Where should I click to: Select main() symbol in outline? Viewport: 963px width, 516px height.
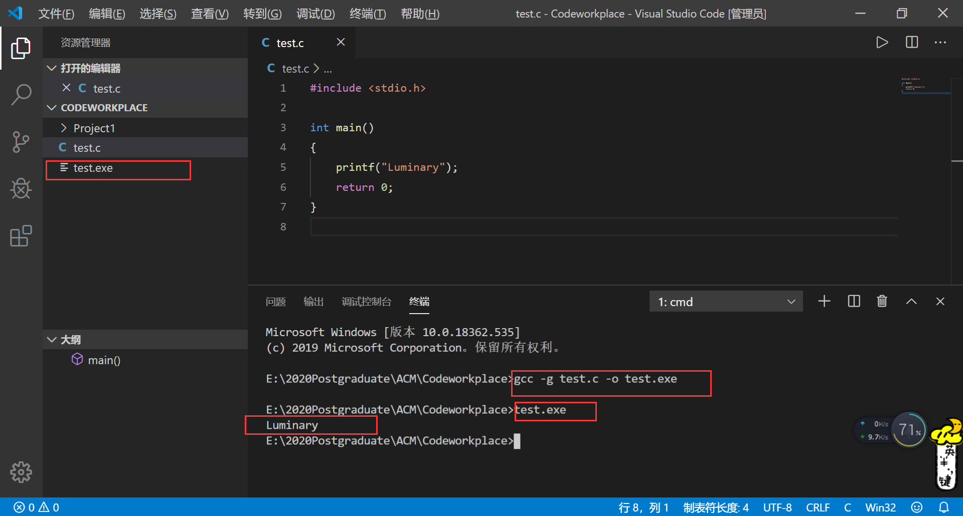coord(104,360)
